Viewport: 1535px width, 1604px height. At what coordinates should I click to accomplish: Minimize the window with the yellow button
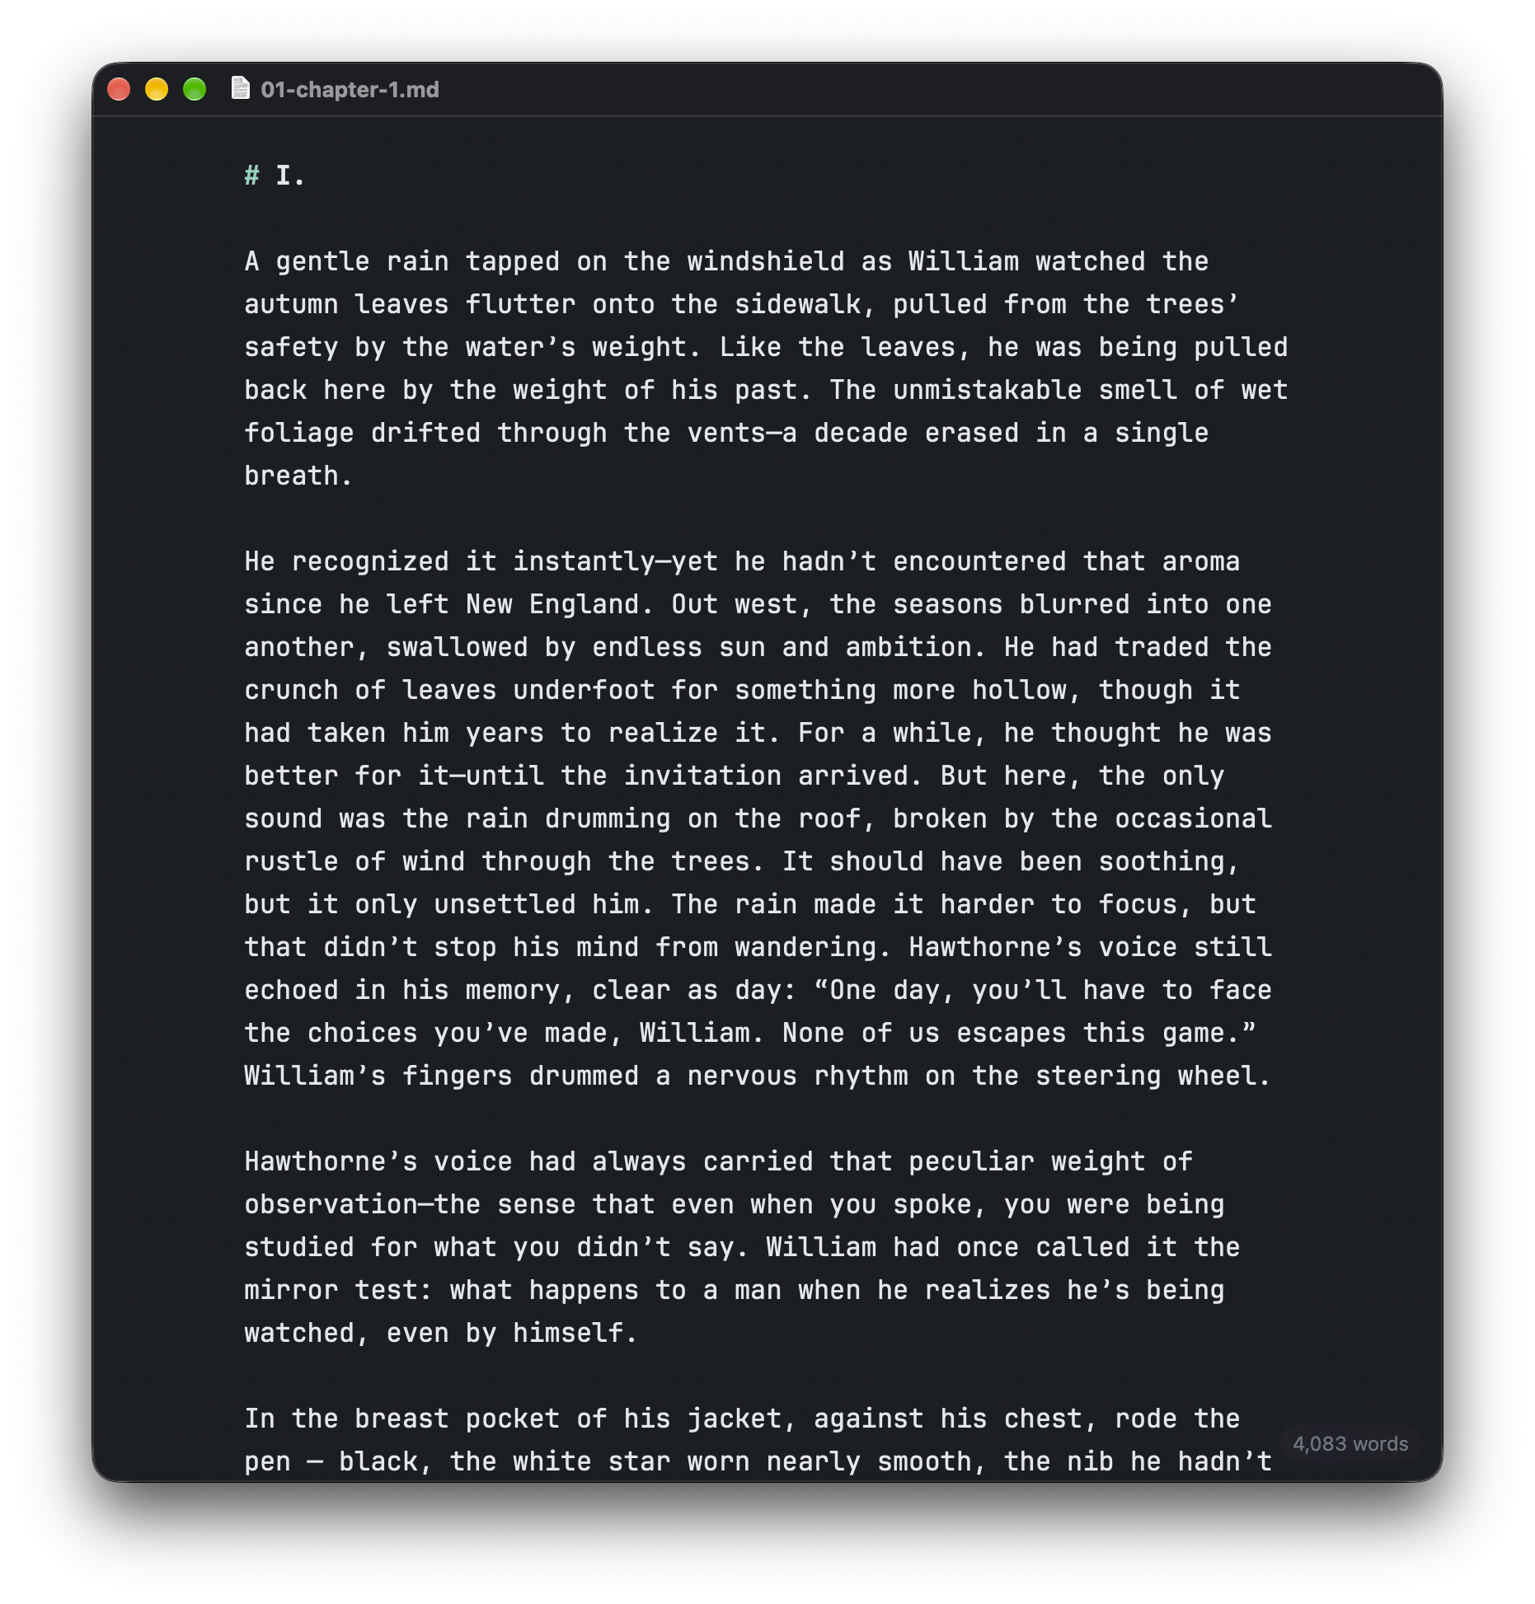point(157,89)
